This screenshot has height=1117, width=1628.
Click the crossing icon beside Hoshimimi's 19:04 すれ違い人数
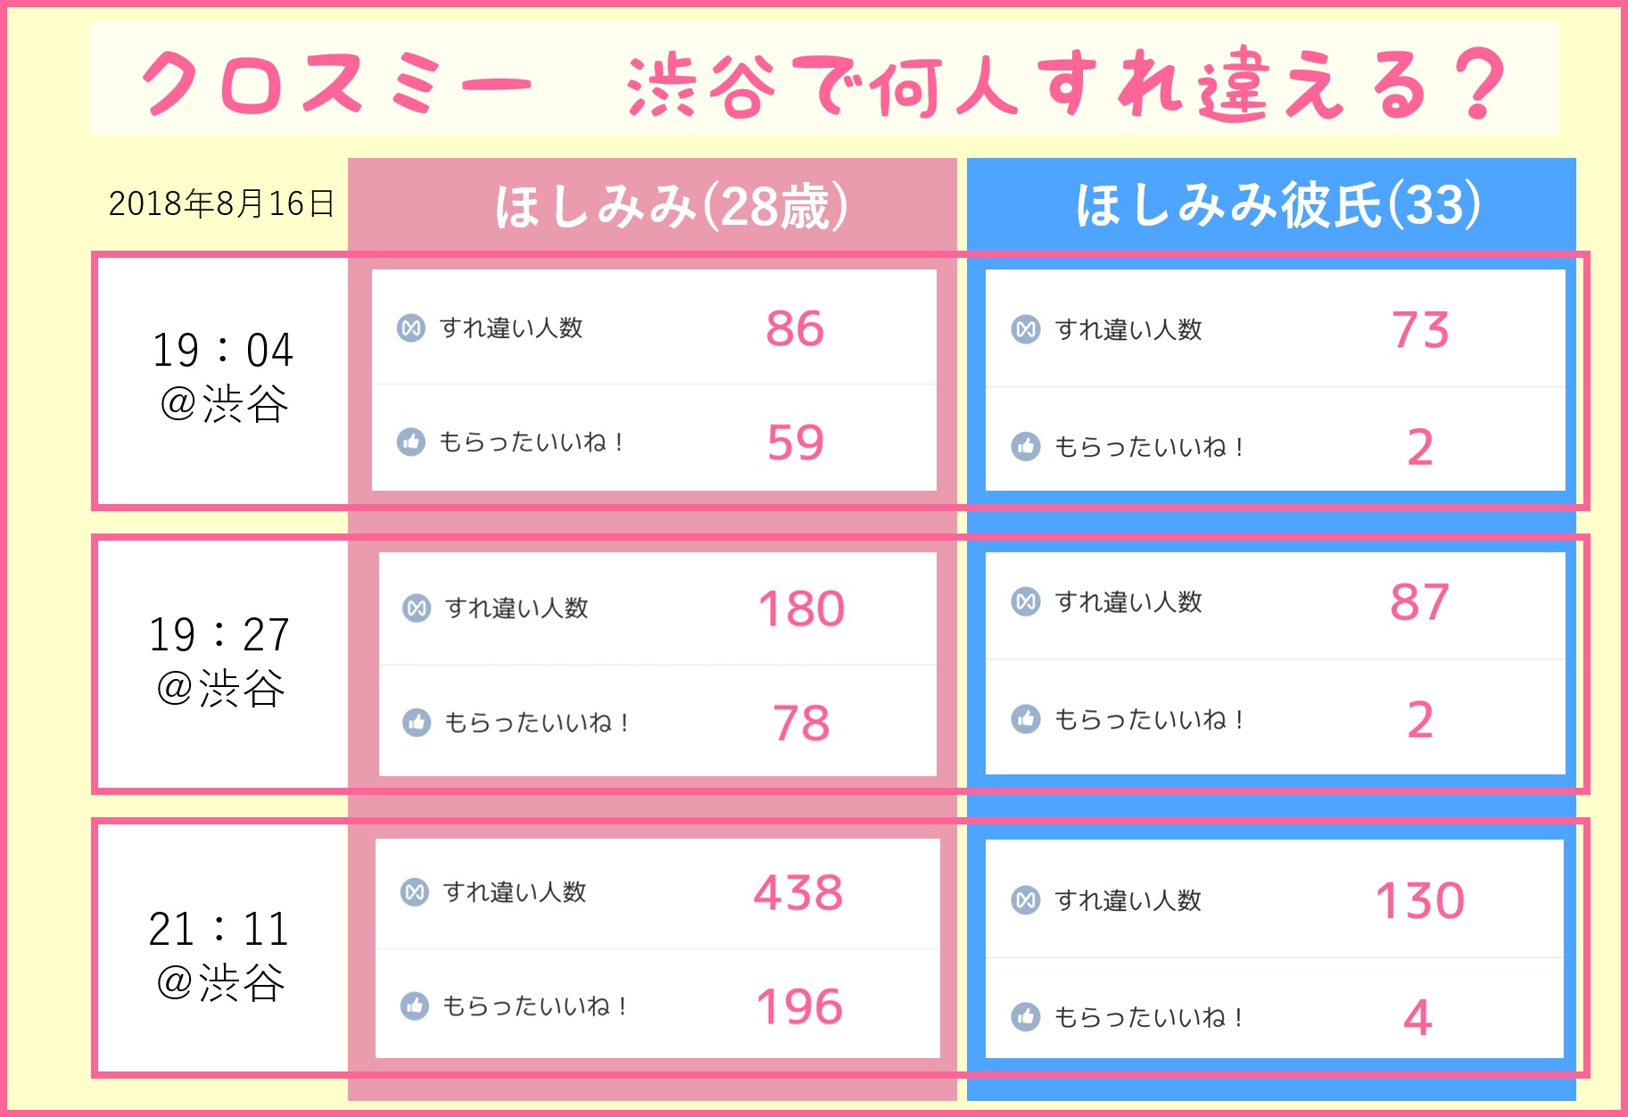[410, 328]
